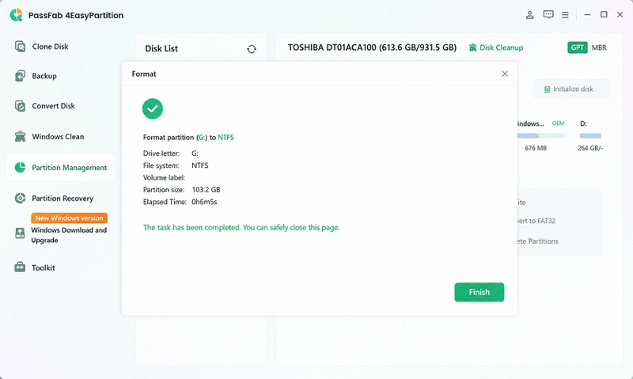This screenshot has height=379, width=633.
Task: Open the feedback chat icon
Action: click(x=548, y=15)
